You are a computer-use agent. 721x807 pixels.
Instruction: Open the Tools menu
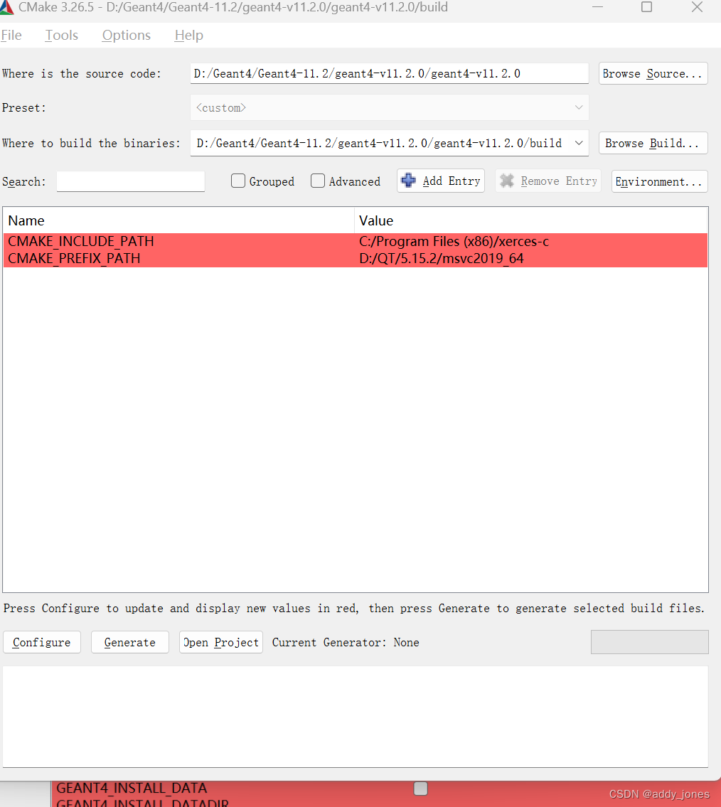[x=61, y=35]
